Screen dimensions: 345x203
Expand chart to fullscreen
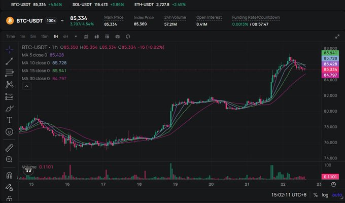(x=337, y=37)
